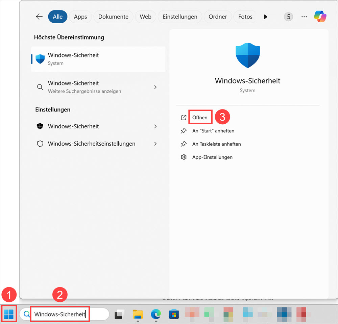The width and height of the screenshot is (338, 324).
Task: Open Microsoft Store from the taskbar
Action: click(x=174, y=314)
